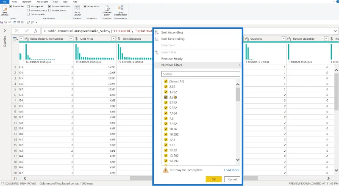
Task: Open Return Quantity column filter dropdown
Action: pyautogui.click(x=326, y=39)
